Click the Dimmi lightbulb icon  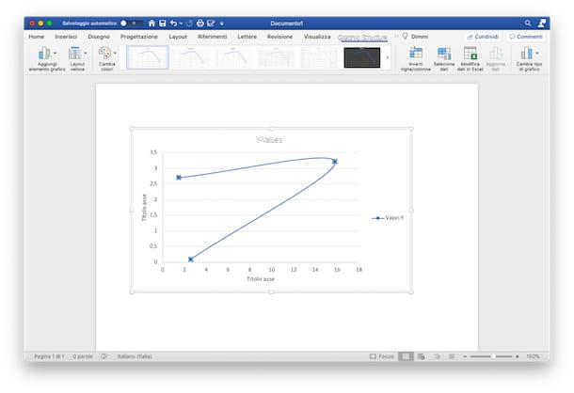tap(406, 37)
